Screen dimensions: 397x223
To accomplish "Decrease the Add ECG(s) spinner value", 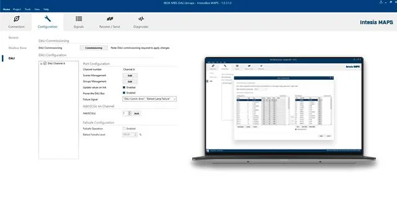I will 130,115.
